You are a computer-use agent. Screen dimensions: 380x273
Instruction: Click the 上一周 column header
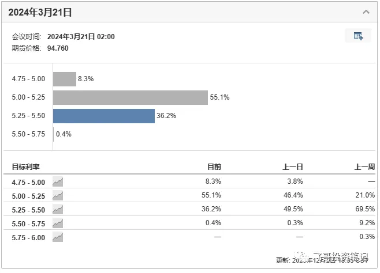coord(364,167)
